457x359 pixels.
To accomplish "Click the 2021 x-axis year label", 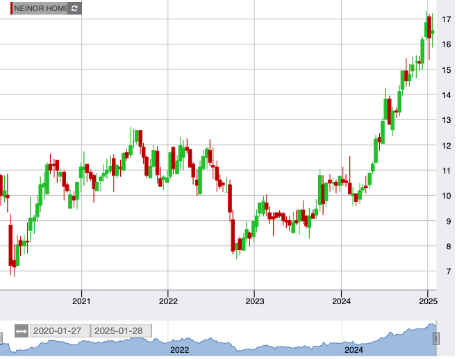I will [x=81, y=301].
